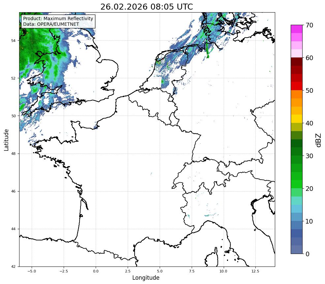Click the Longitude axis label

point(146,278)
